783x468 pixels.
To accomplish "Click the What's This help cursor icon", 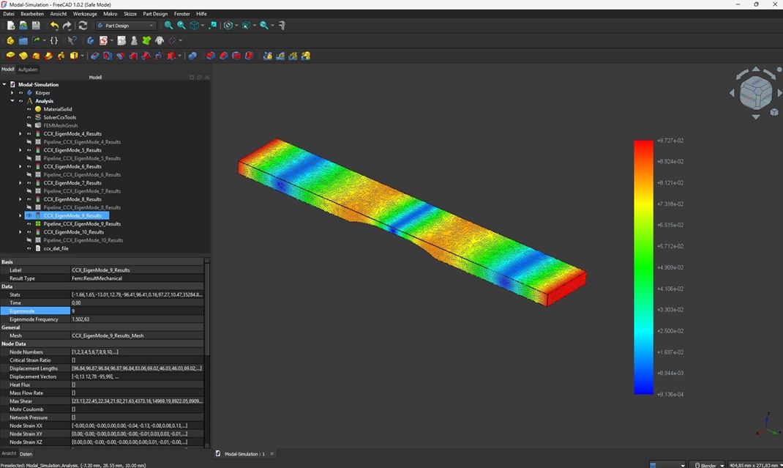I will 72,41.
